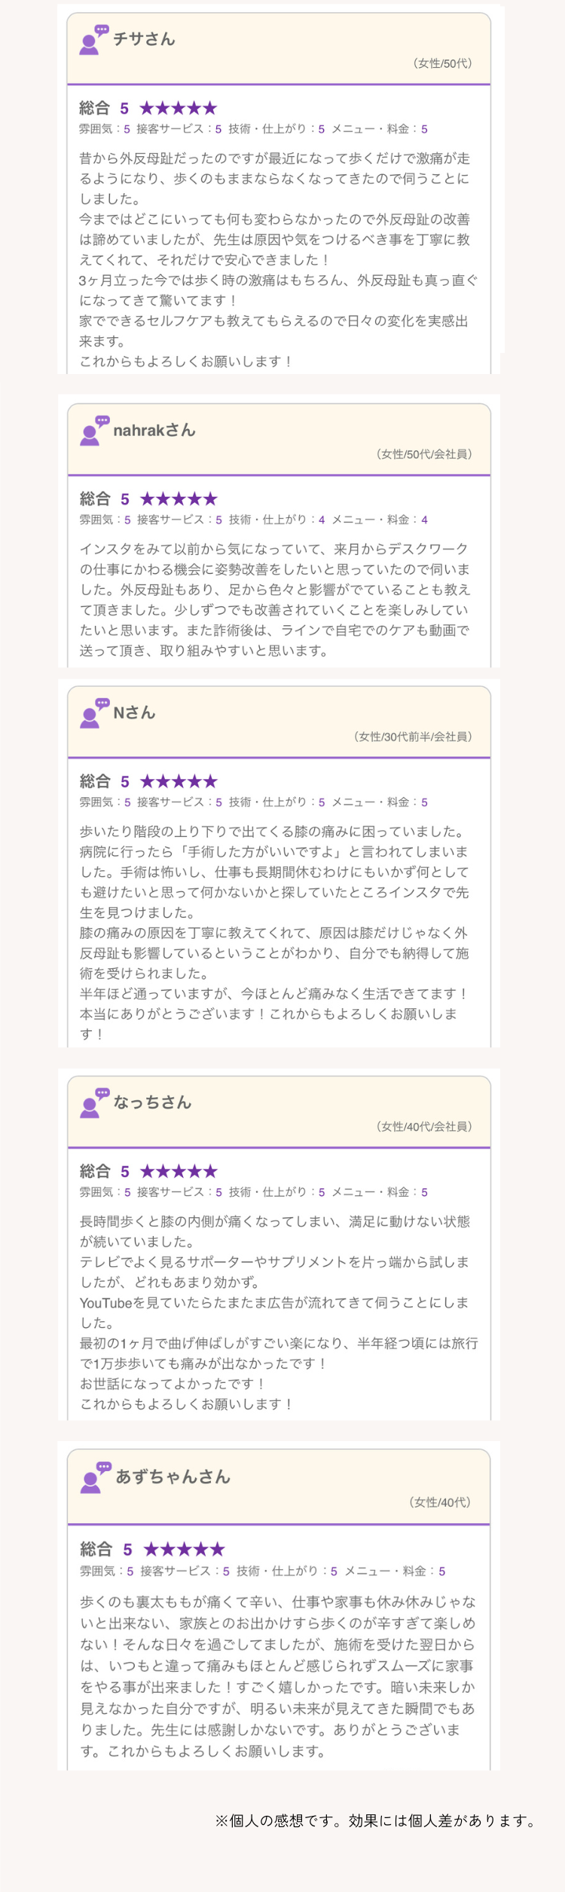
Task: Click the star rating in あずちゃんさん's review
Action: [184, 1550]
